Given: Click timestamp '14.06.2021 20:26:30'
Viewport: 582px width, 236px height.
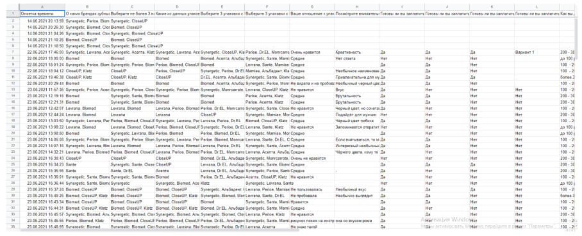Looking at the screenshot, I should pyautogui.click(x=46, y=28).
